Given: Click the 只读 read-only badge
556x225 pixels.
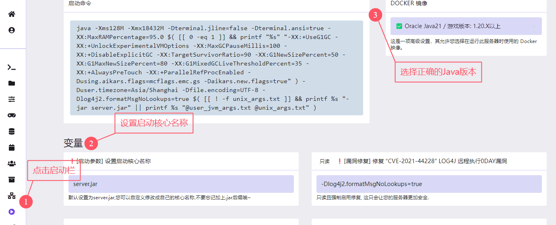Looking at the screenshot, I should [x=325, y=161].
